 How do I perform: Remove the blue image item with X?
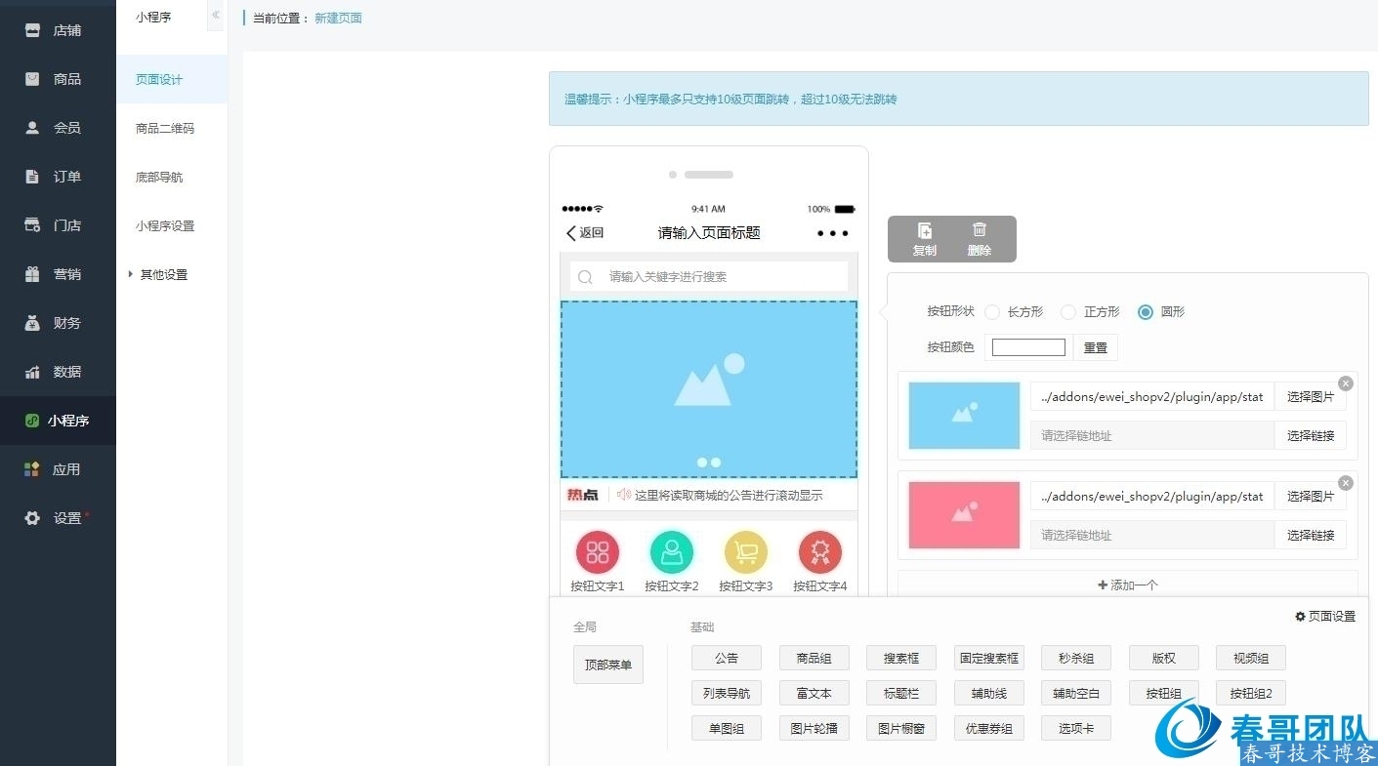point(1346,383)
